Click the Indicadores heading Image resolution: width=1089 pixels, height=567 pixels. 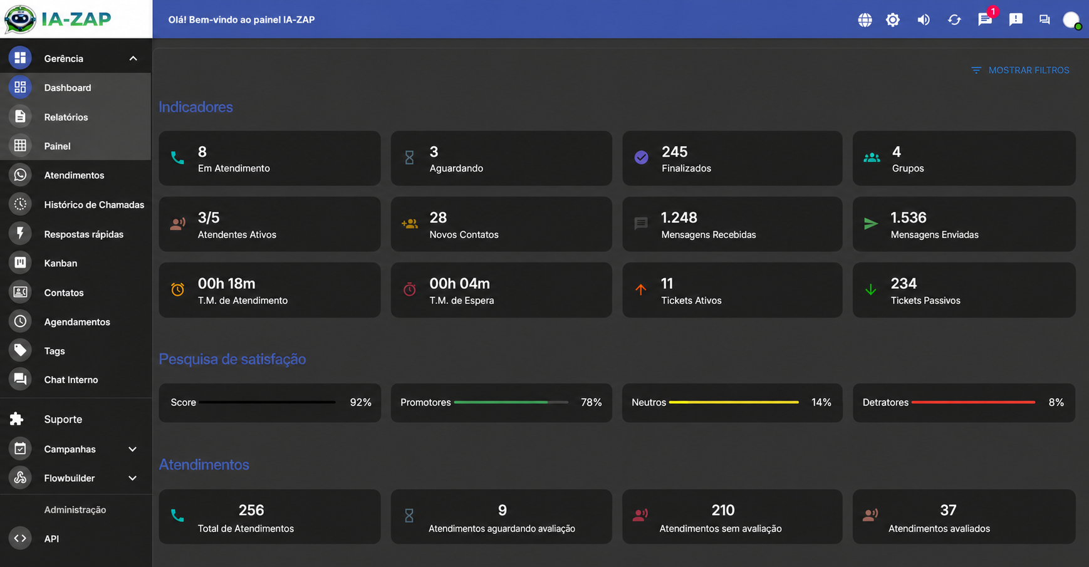click(195, 107)
